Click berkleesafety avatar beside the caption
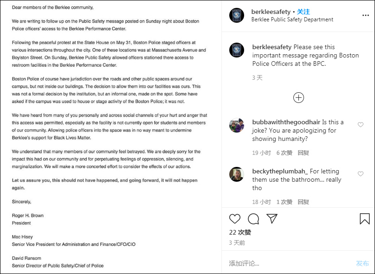Viewport: 375px width, 274px height. pos(237,50)
